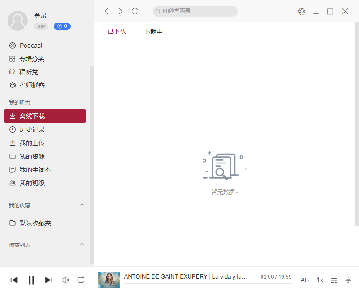Open 我的班级 my class

click(x=27, y=183)
